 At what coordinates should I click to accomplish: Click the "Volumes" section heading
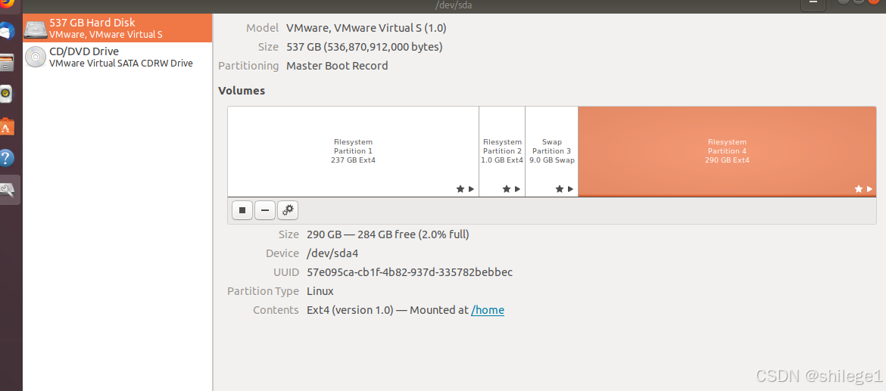(242, 90)
